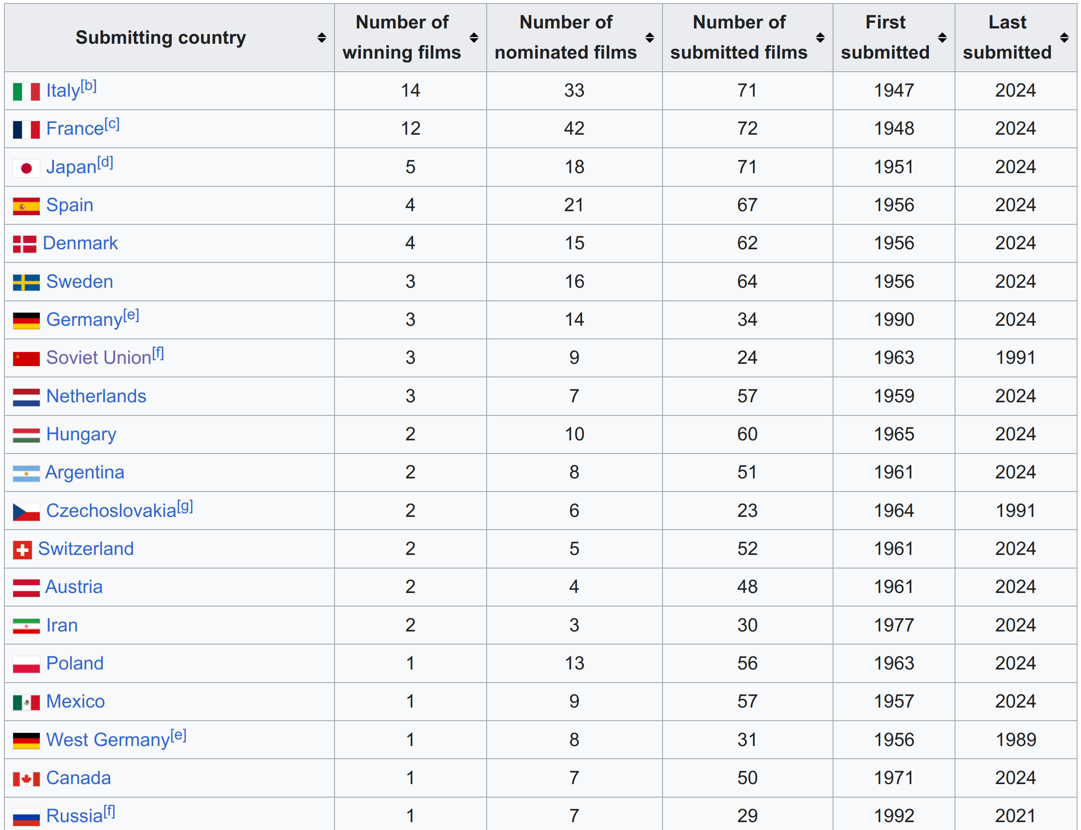Open footnote [g] beside Czechoslovakia

click(x=185, y=506)
